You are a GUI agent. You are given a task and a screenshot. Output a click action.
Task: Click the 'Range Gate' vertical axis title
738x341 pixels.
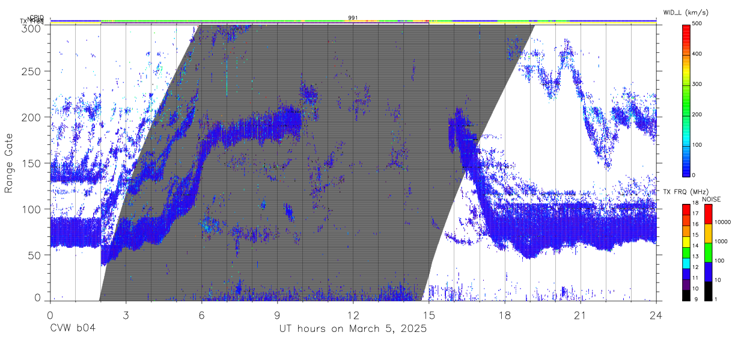point(9,163)
